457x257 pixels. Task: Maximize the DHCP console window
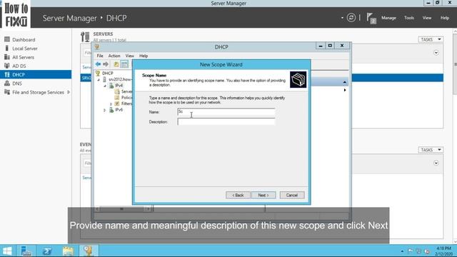pos(330,46)
